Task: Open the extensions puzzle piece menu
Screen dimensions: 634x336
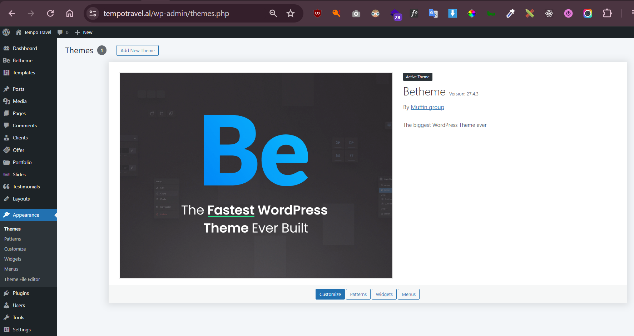Action: click(x=607, y=14)
